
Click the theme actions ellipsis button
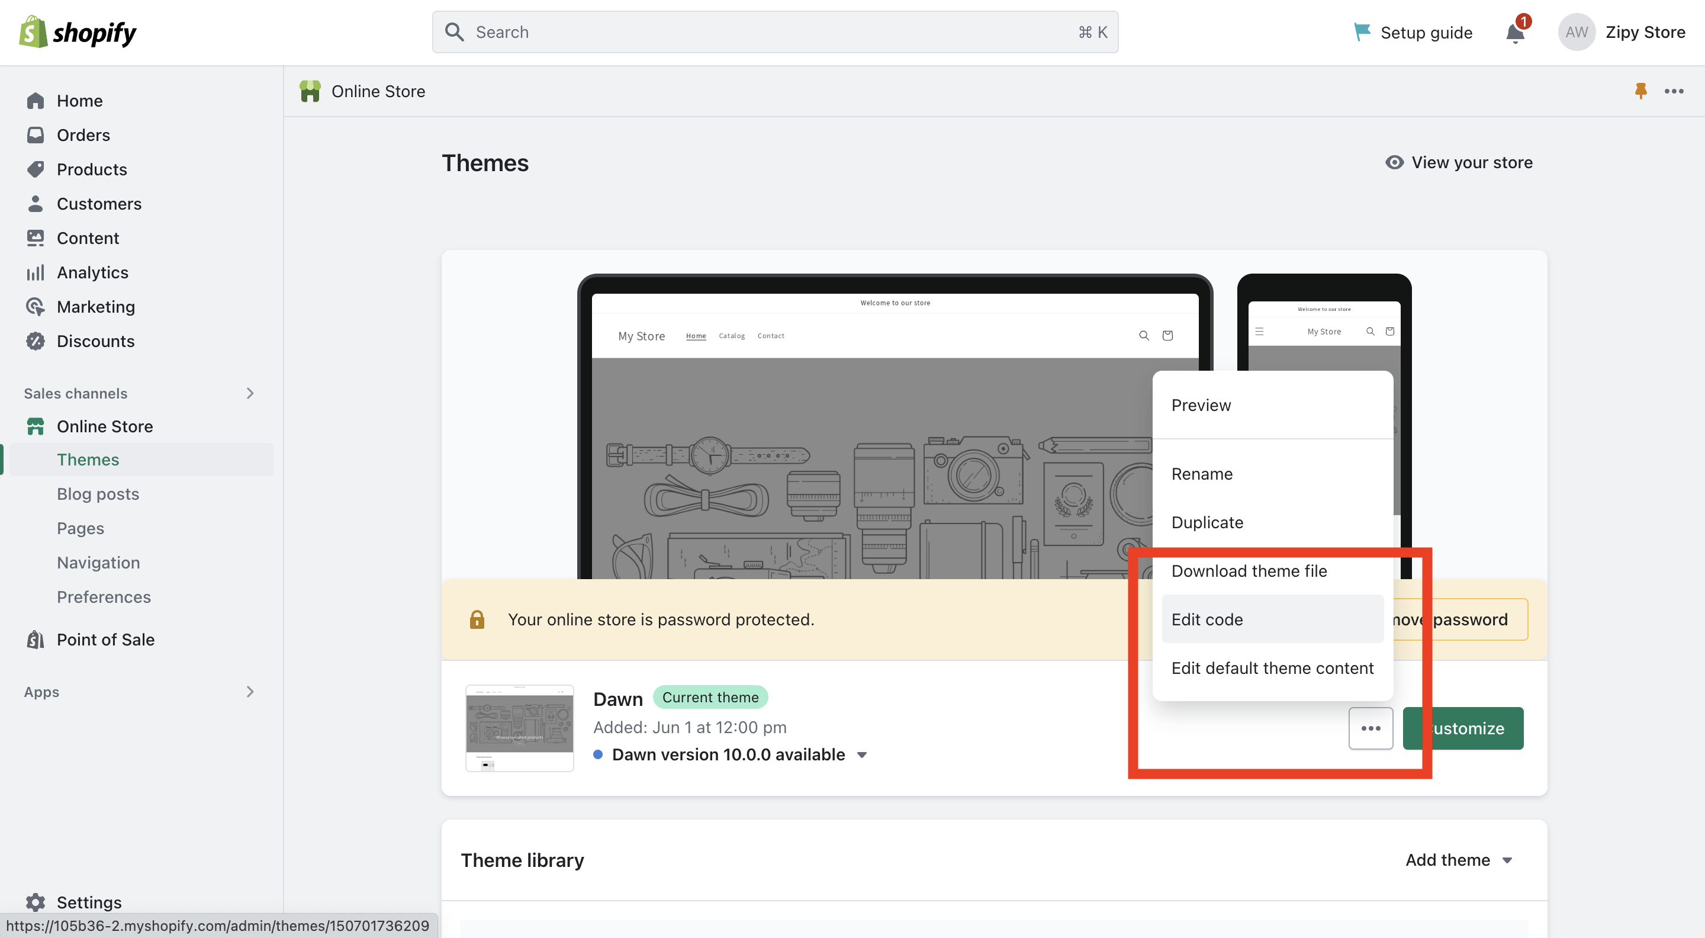coord(1371,728)
